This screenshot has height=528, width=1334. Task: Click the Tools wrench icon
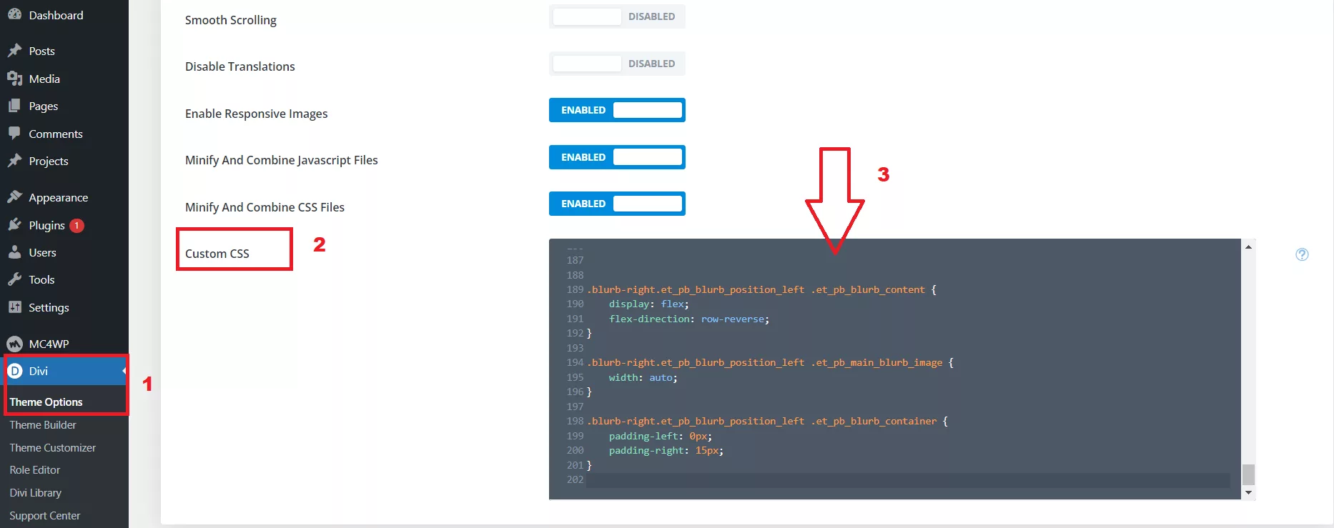14,279
